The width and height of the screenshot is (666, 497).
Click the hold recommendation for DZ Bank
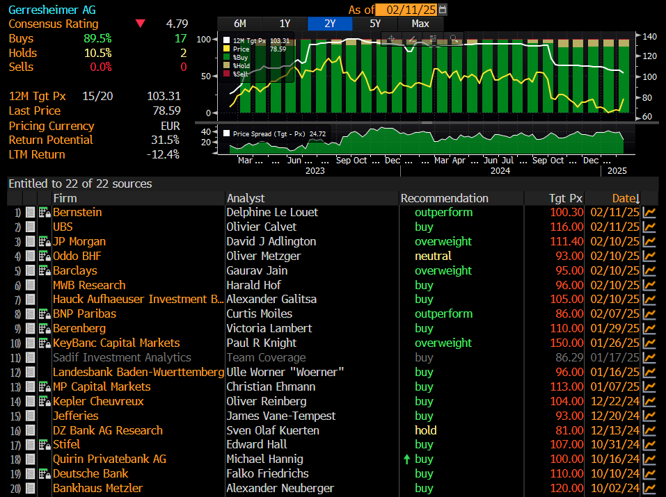(x=426, y=430)
